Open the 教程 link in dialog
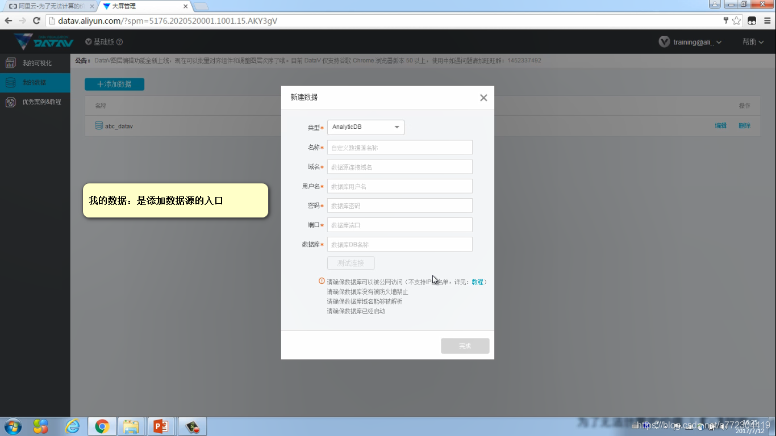Viewport: 776px width, 436px height. [477, 282]
